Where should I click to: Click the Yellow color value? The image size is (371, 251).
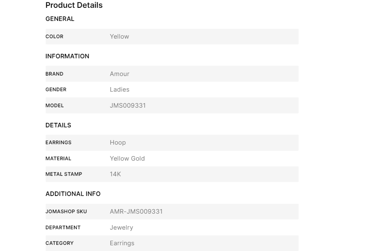coord(119,37)
